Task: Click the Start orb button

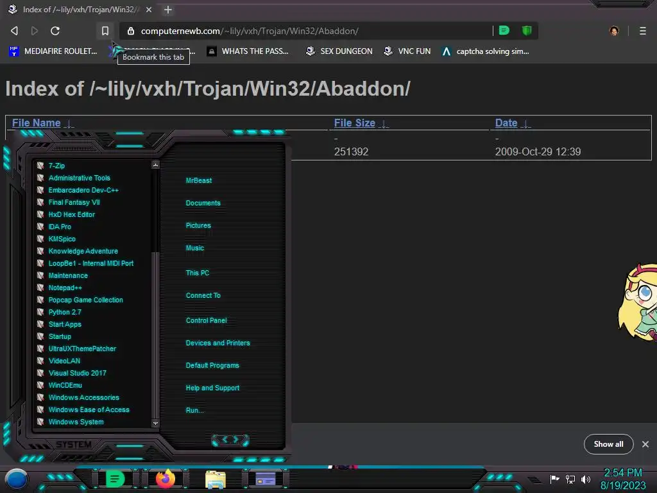Action: pyautogui.click(x=17, y=479)
